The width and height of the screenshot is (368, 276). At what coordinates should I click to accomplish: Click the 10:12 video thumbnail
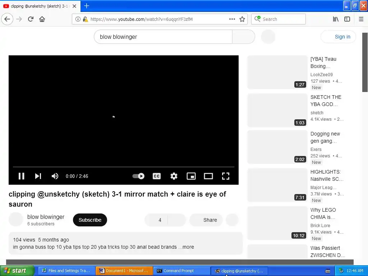tap(277, 223)
